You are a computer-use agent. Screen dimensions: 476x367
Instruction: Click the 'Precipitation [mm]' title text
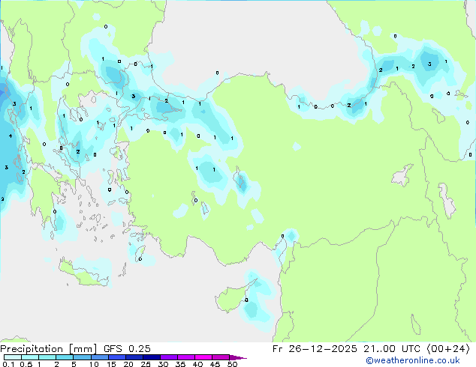tap(49, 349)
